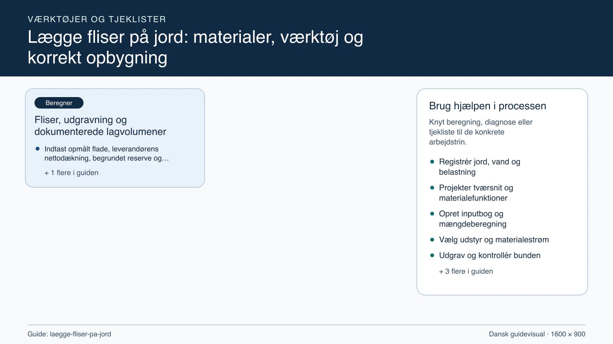Click footer text 'Dansk guidevisual · 1600 × 900'
The width and height of the screenshot is (613, 344).
tap(537, 334)
